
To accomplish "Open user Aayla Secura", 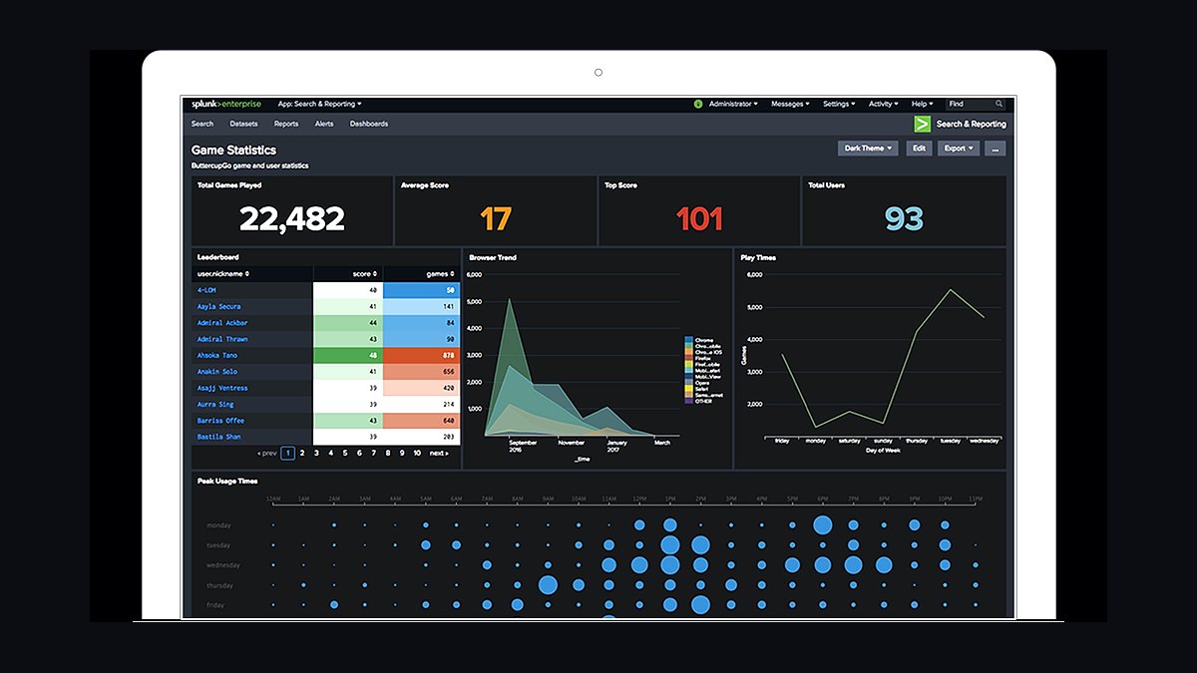I will click(218, 306).
